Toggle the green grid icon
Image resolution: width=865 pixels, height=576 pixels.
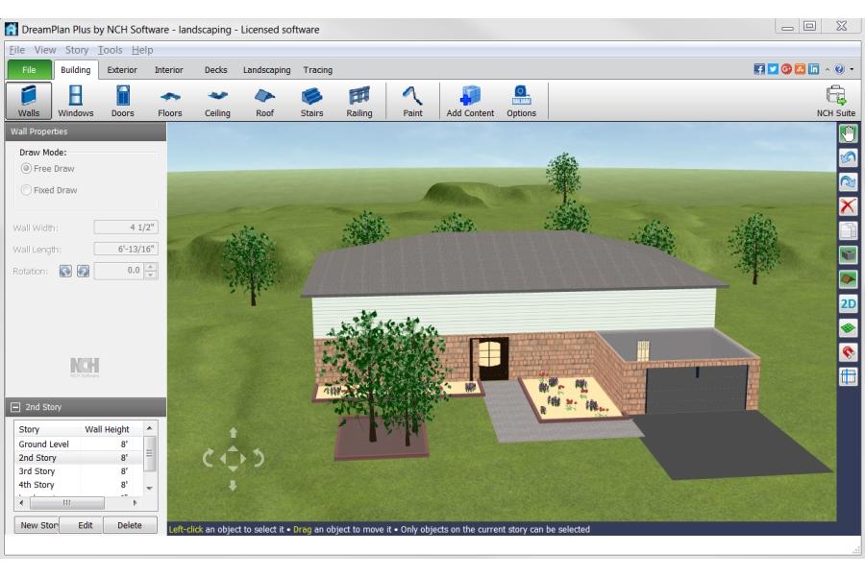point(848,328)
